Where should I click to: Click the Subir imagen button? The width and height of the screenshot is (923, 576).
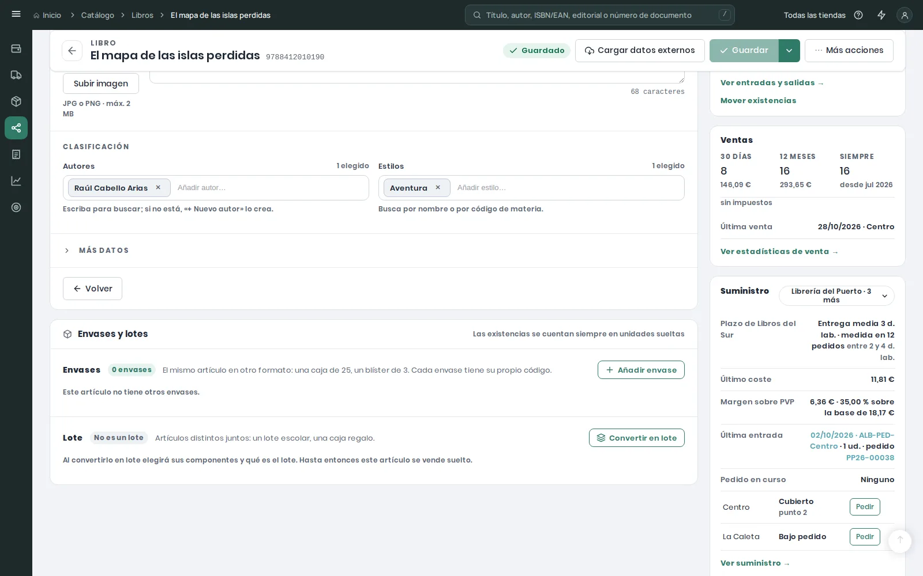click(x=101, y=84)
